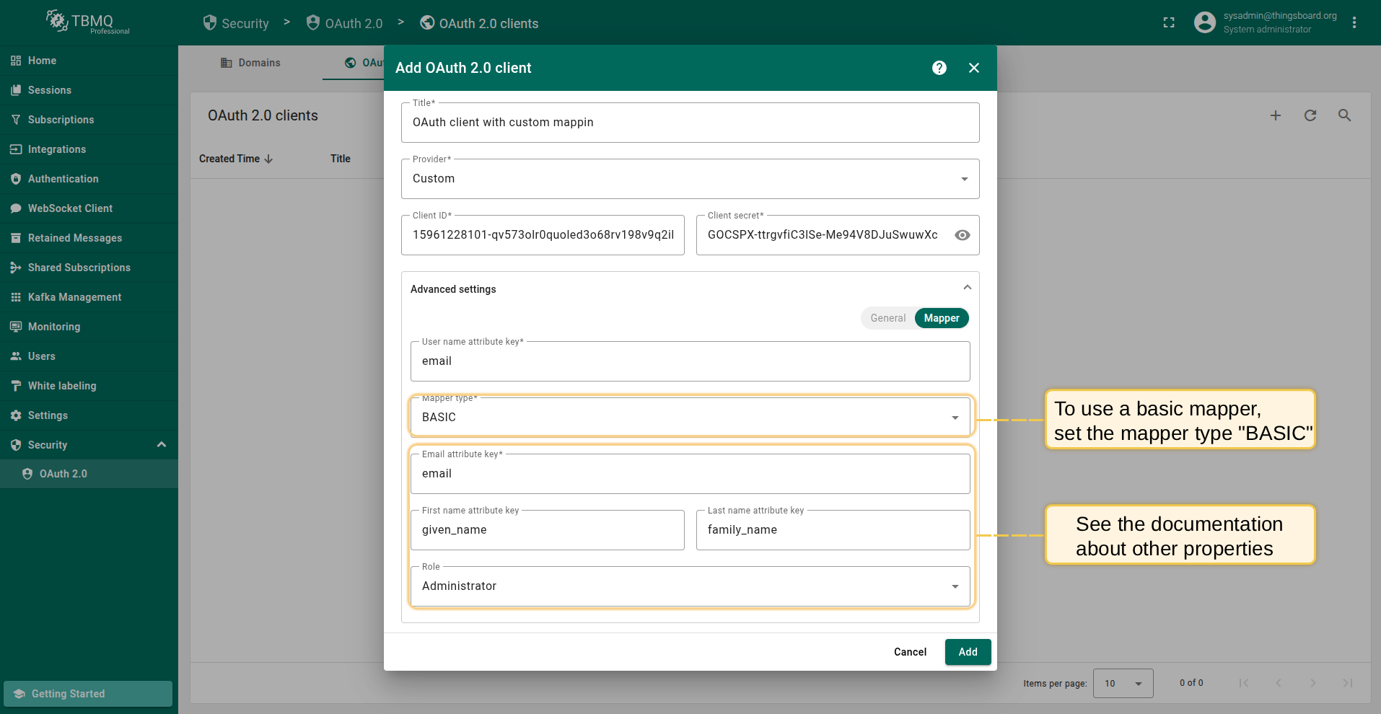This screenshot has width=1381, height=714.
Task: Click the help question mark icon in dialog
Action: coord(939,68)
